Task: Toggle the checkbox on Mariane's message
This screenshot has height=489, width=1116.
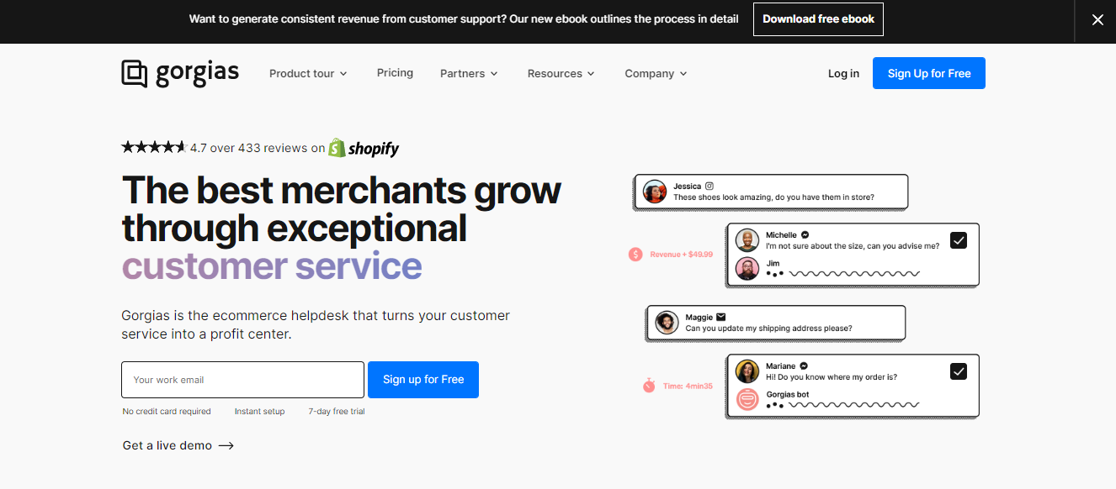Action: (x=959, y=371)
